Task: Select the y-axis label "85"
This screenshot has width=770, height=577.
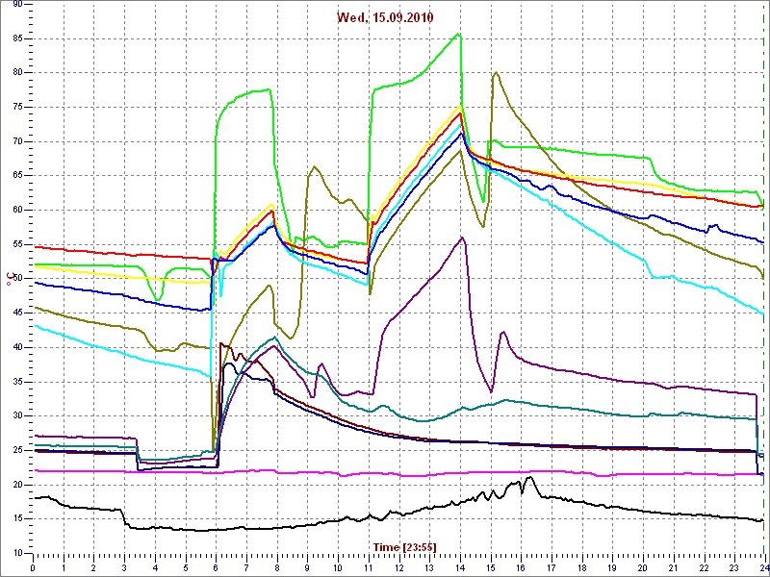Action: pos(17,38)
